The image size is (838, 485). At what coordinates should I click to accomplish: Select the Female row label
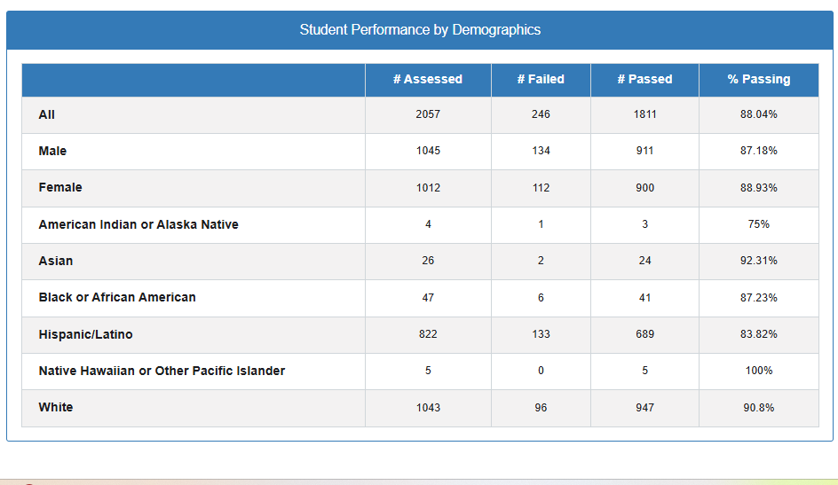click(59, 187)
